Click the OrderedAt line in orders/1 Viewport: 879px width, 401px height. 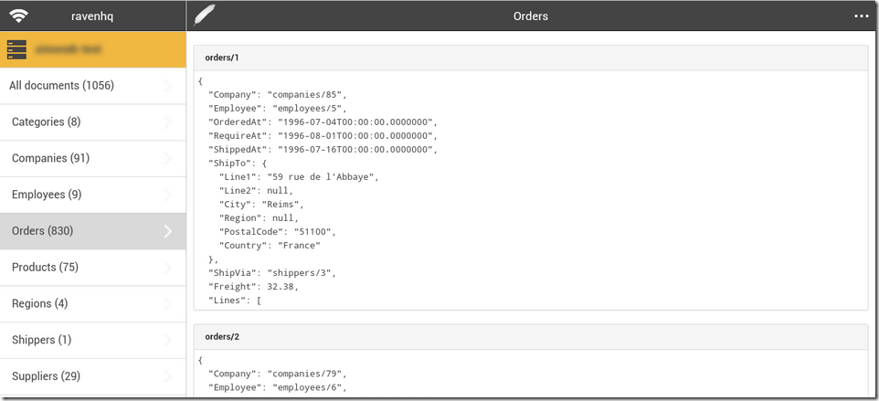pos(323,122)
